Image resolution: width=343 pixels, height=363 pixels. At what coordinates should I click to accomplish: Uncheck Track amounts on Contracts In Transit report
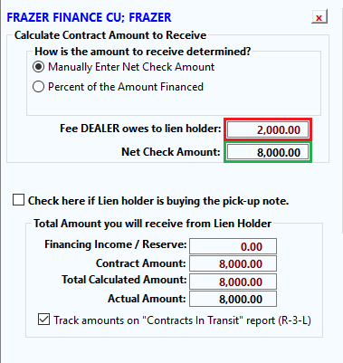click(44, 320)
